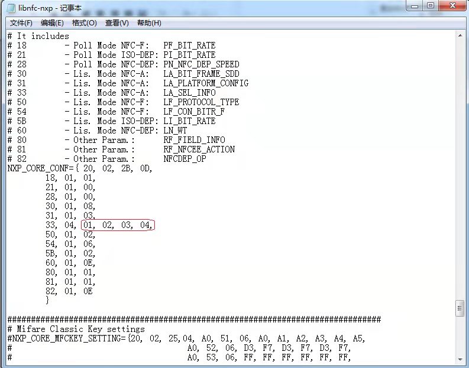Screen dimensions: 469x368
Task: Click the text LA_SEL_INFO
Action: click(x=189, y=93)
